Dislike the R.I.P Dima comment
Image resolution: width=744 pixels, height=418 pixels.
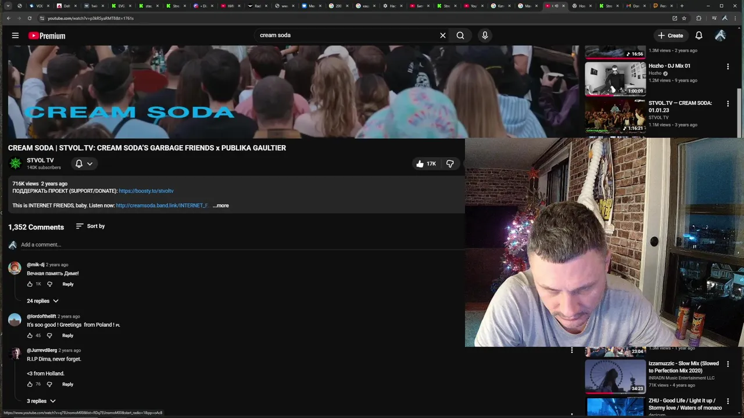[49, 384]
